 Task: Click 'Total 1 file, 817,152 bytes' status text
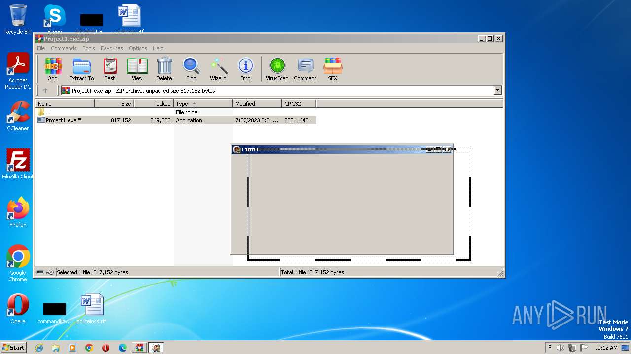click(313, 272)
